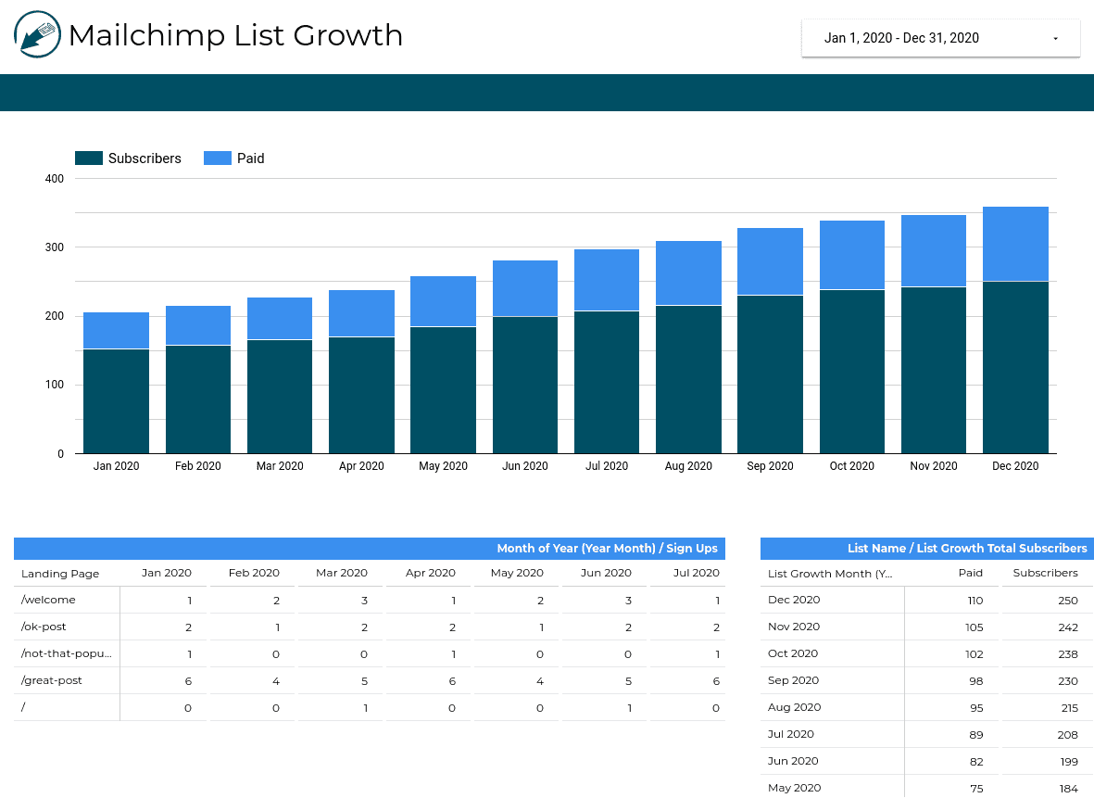Select the Sep 2020 list growth row
This screenshot has height=798, width=1094.
(927, 680)
